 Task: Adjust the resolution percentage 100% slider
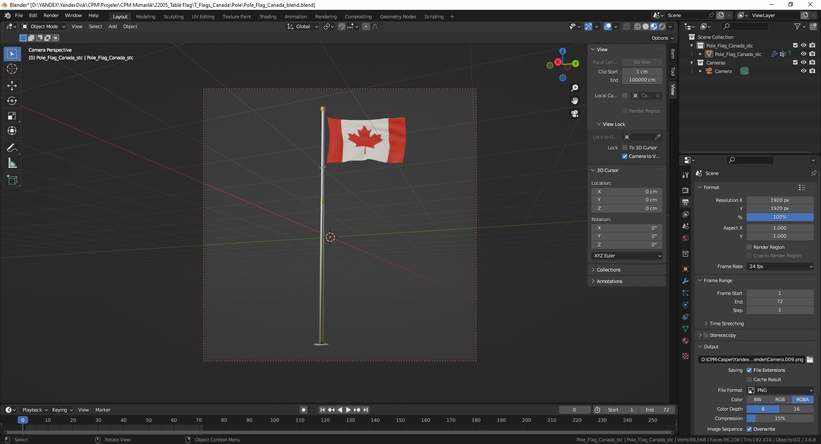coord(780,217)
